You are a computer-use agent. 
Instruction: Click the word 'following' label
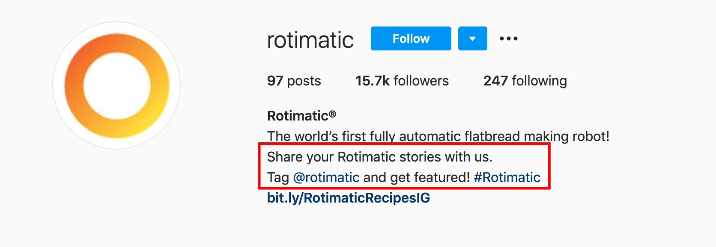539,81
